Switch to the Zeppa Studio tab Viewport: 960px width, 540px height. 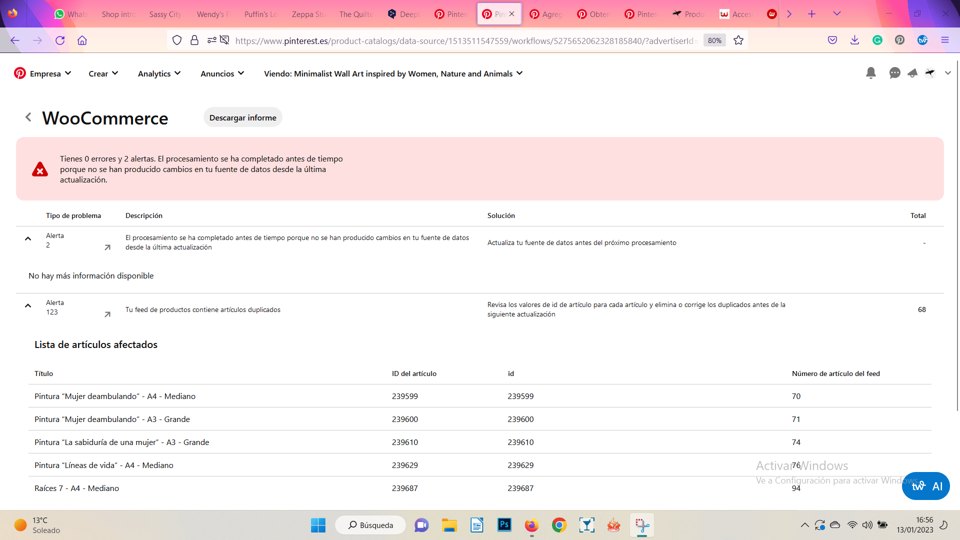tap(308, 14)
